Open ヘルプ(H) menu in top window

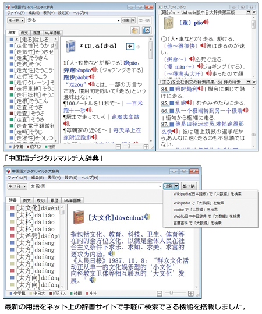point(80,13)
